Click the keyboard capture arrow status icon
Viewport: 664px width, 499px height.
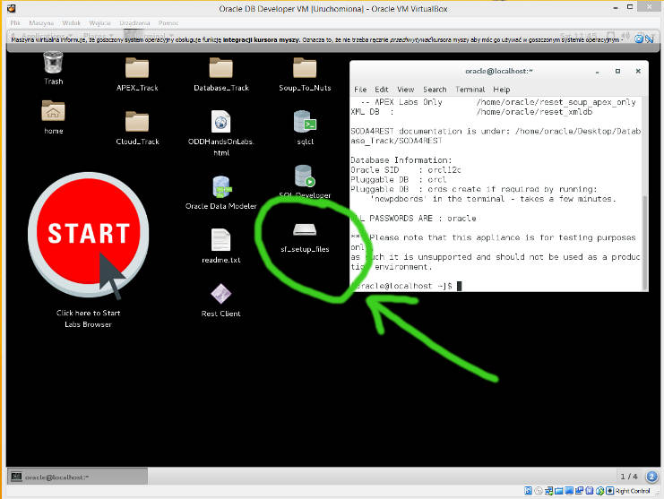point(610,491)
